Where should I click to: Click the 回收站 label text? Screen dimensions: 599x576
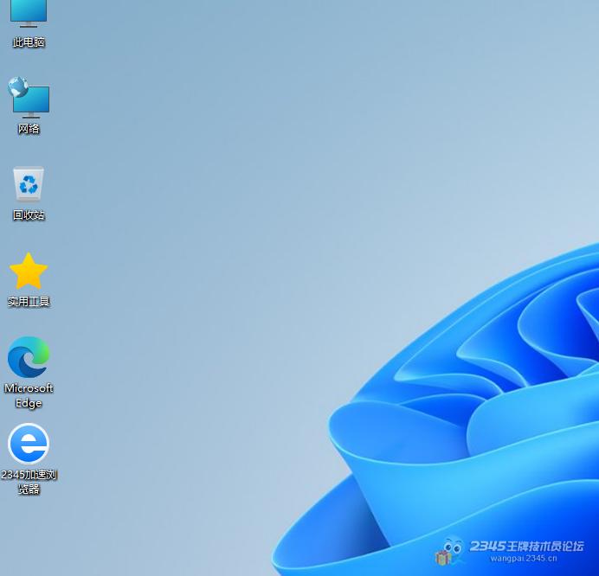point(29,215)
